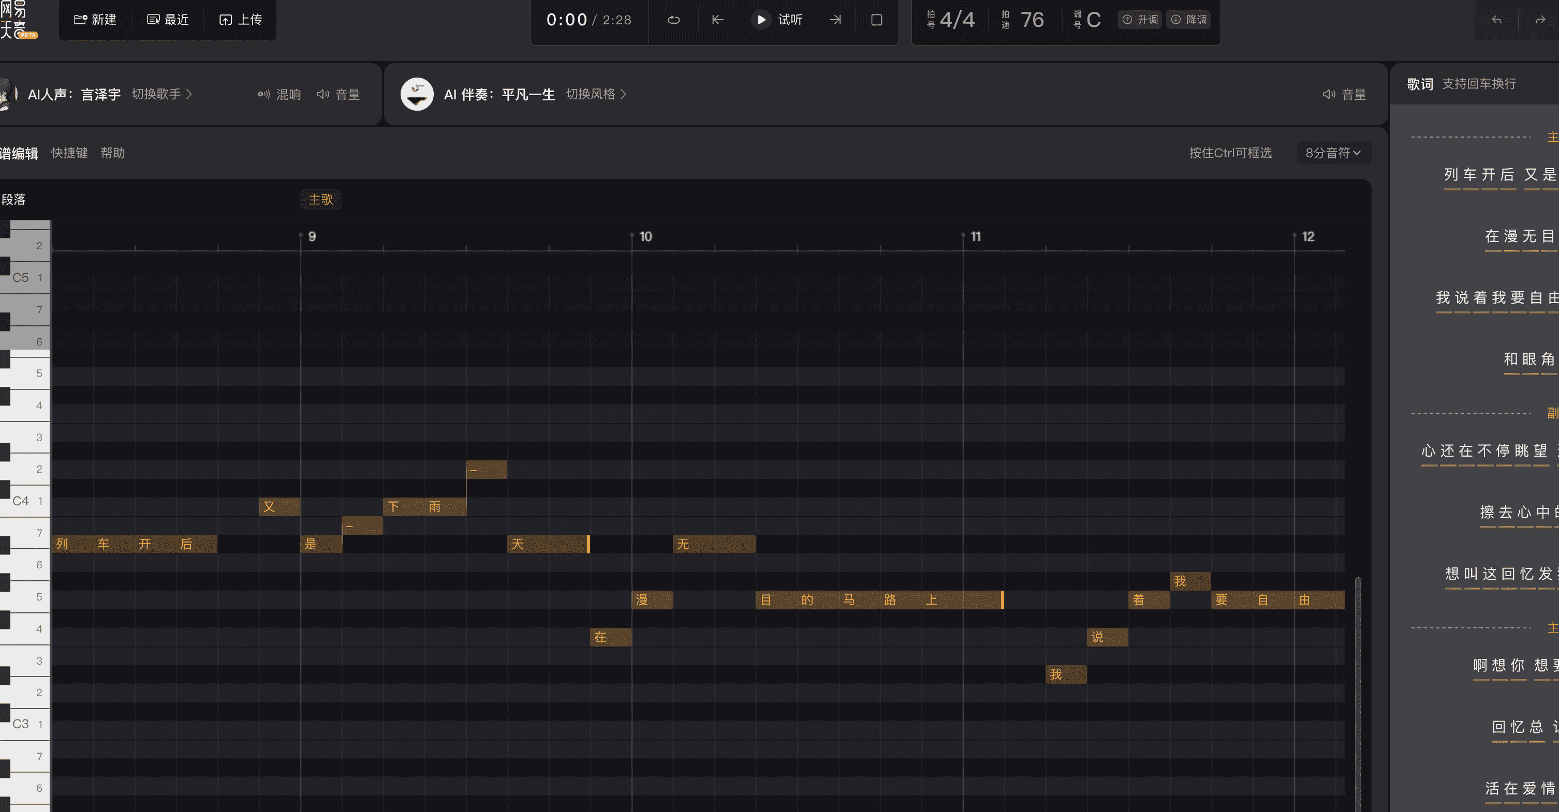Image resolution: width=1559 pixels, height=812 pixels.
Task: Click the skip-to-end icon
Action: [x=835, y=20]
